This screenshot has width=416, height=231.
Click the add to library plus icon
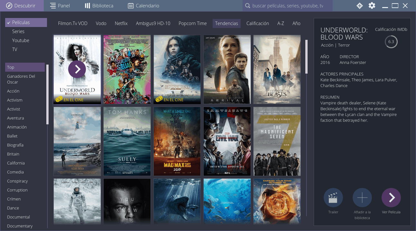pyautogui.click(x=362, y=198)
